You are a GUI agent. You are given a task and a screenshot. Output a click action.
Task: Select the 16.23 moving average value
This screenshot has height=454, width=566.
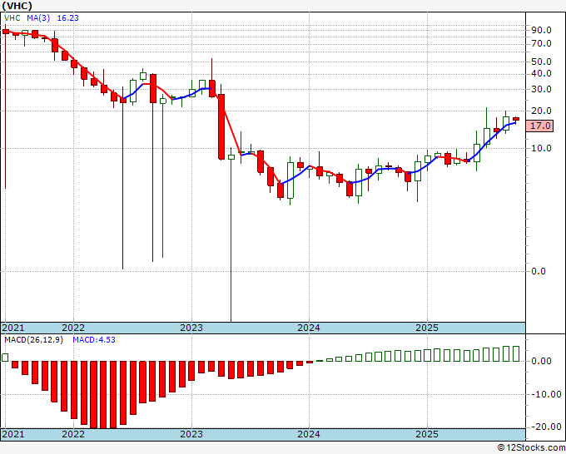tap(68, 18)
